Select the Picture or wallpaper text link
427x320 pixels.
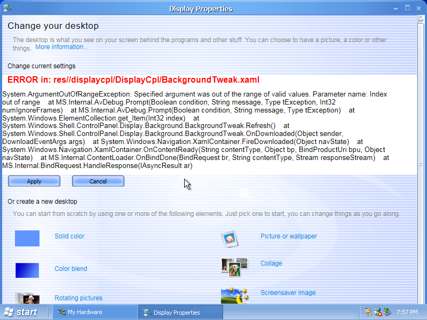click(289, 236)
